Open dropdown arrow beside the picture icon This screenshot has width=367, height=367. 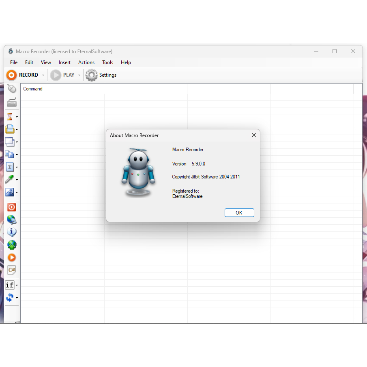[x=17, y=192]
